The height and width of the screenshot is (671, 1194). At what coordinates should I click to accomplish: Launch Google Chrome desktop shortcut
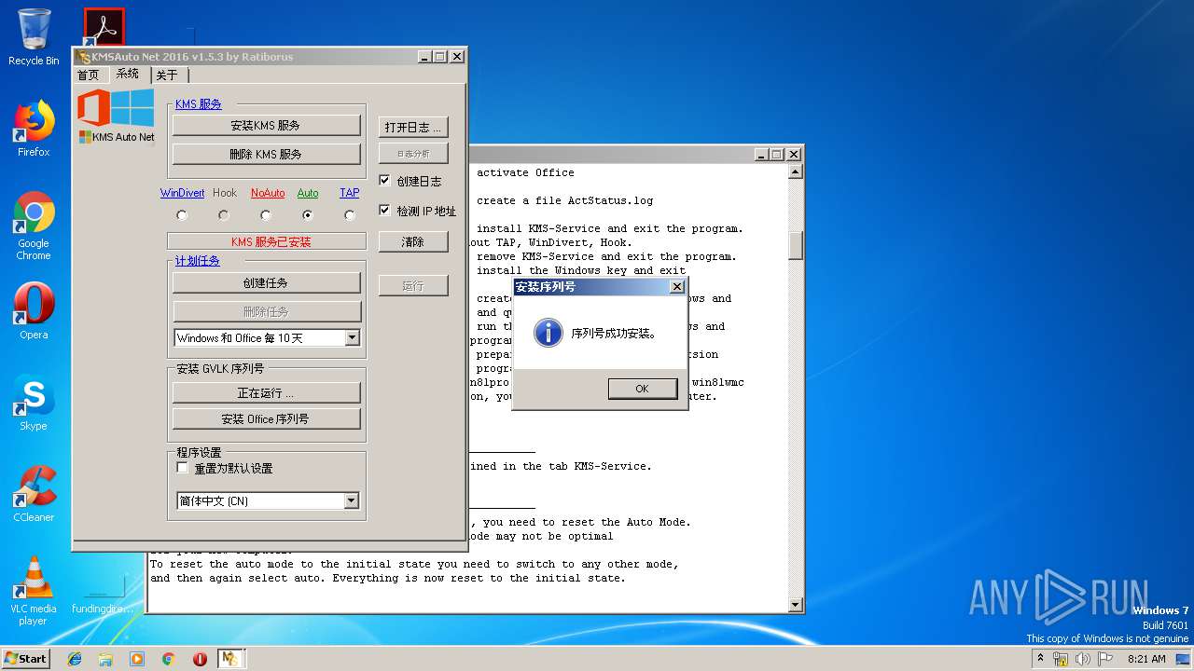click(34, 226)
